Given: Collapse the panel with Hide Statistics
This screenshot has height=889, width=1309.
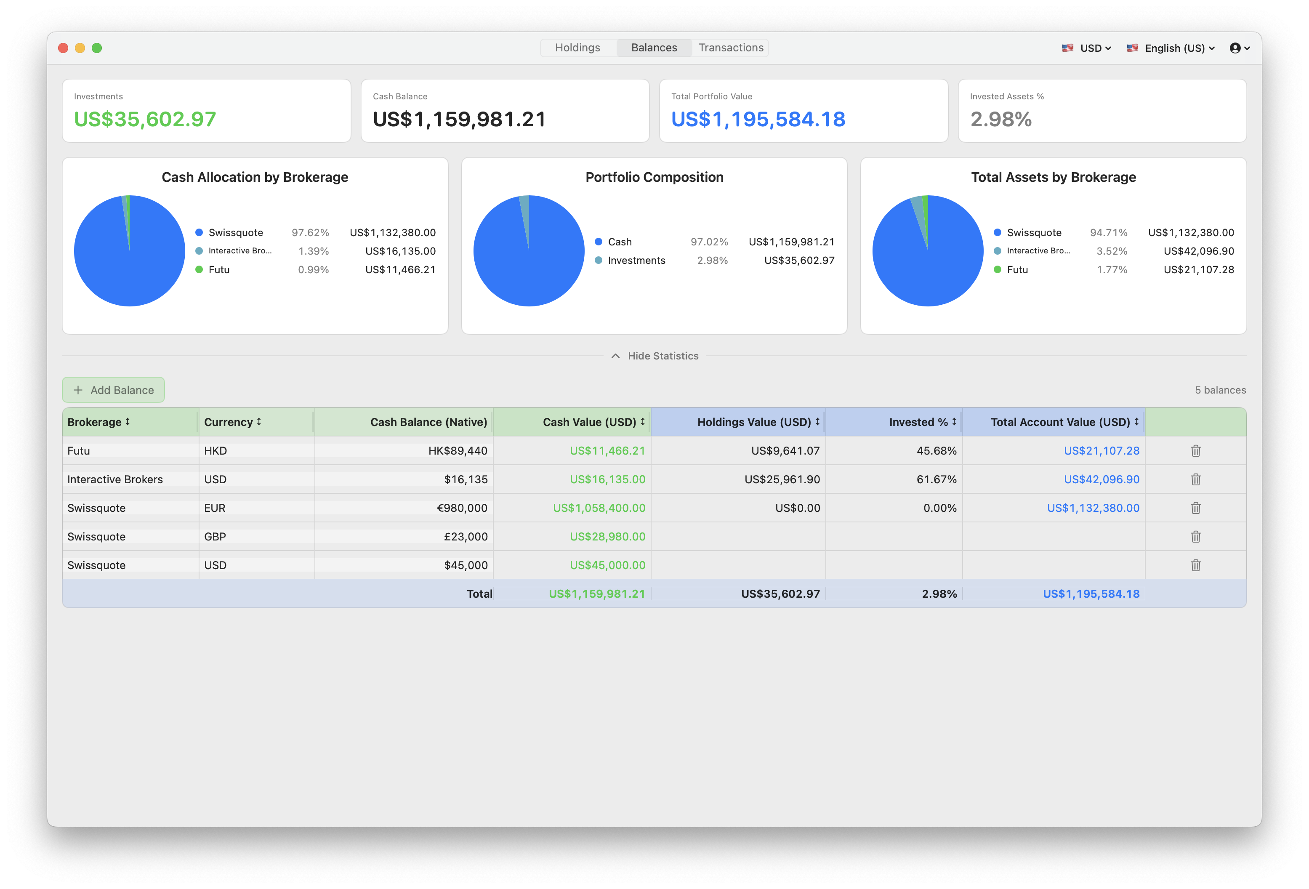Looking at the screenshot, I should (x=654, y=356).
